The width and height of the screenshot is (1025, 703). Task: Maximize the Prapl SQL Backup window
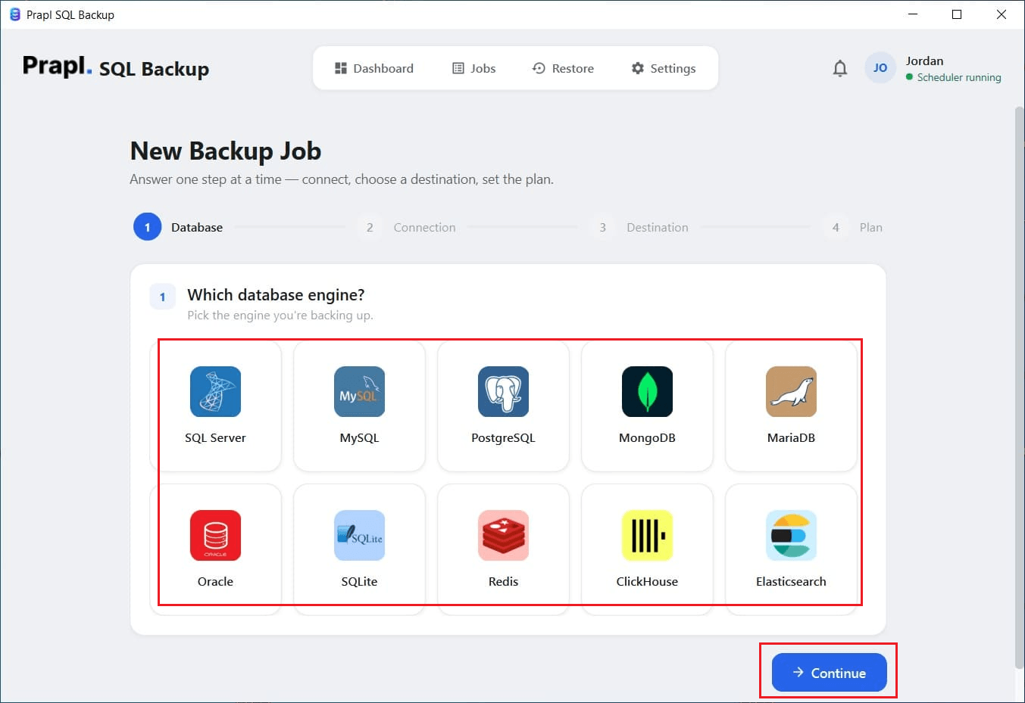coord(957,14)
